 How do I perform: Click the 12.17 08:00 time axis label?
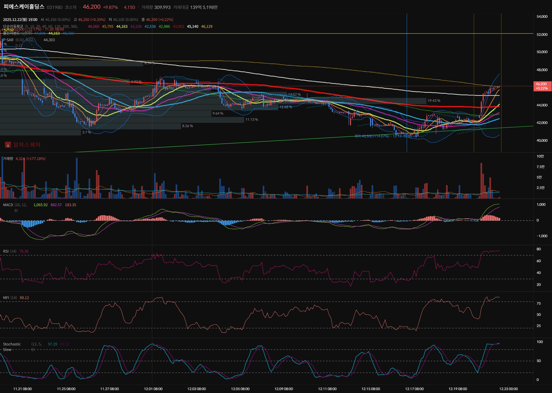(414, 389)
